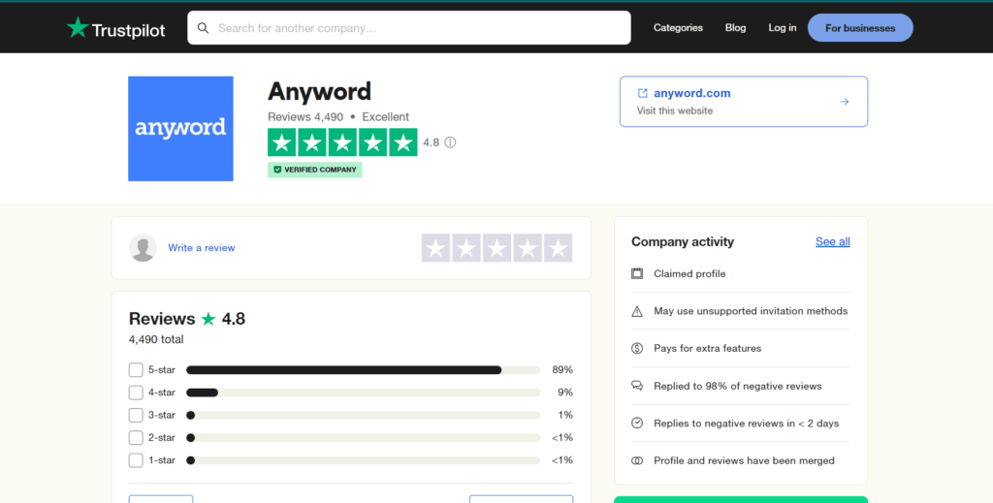Click the Trustpilot star logo

pos(78,27)
